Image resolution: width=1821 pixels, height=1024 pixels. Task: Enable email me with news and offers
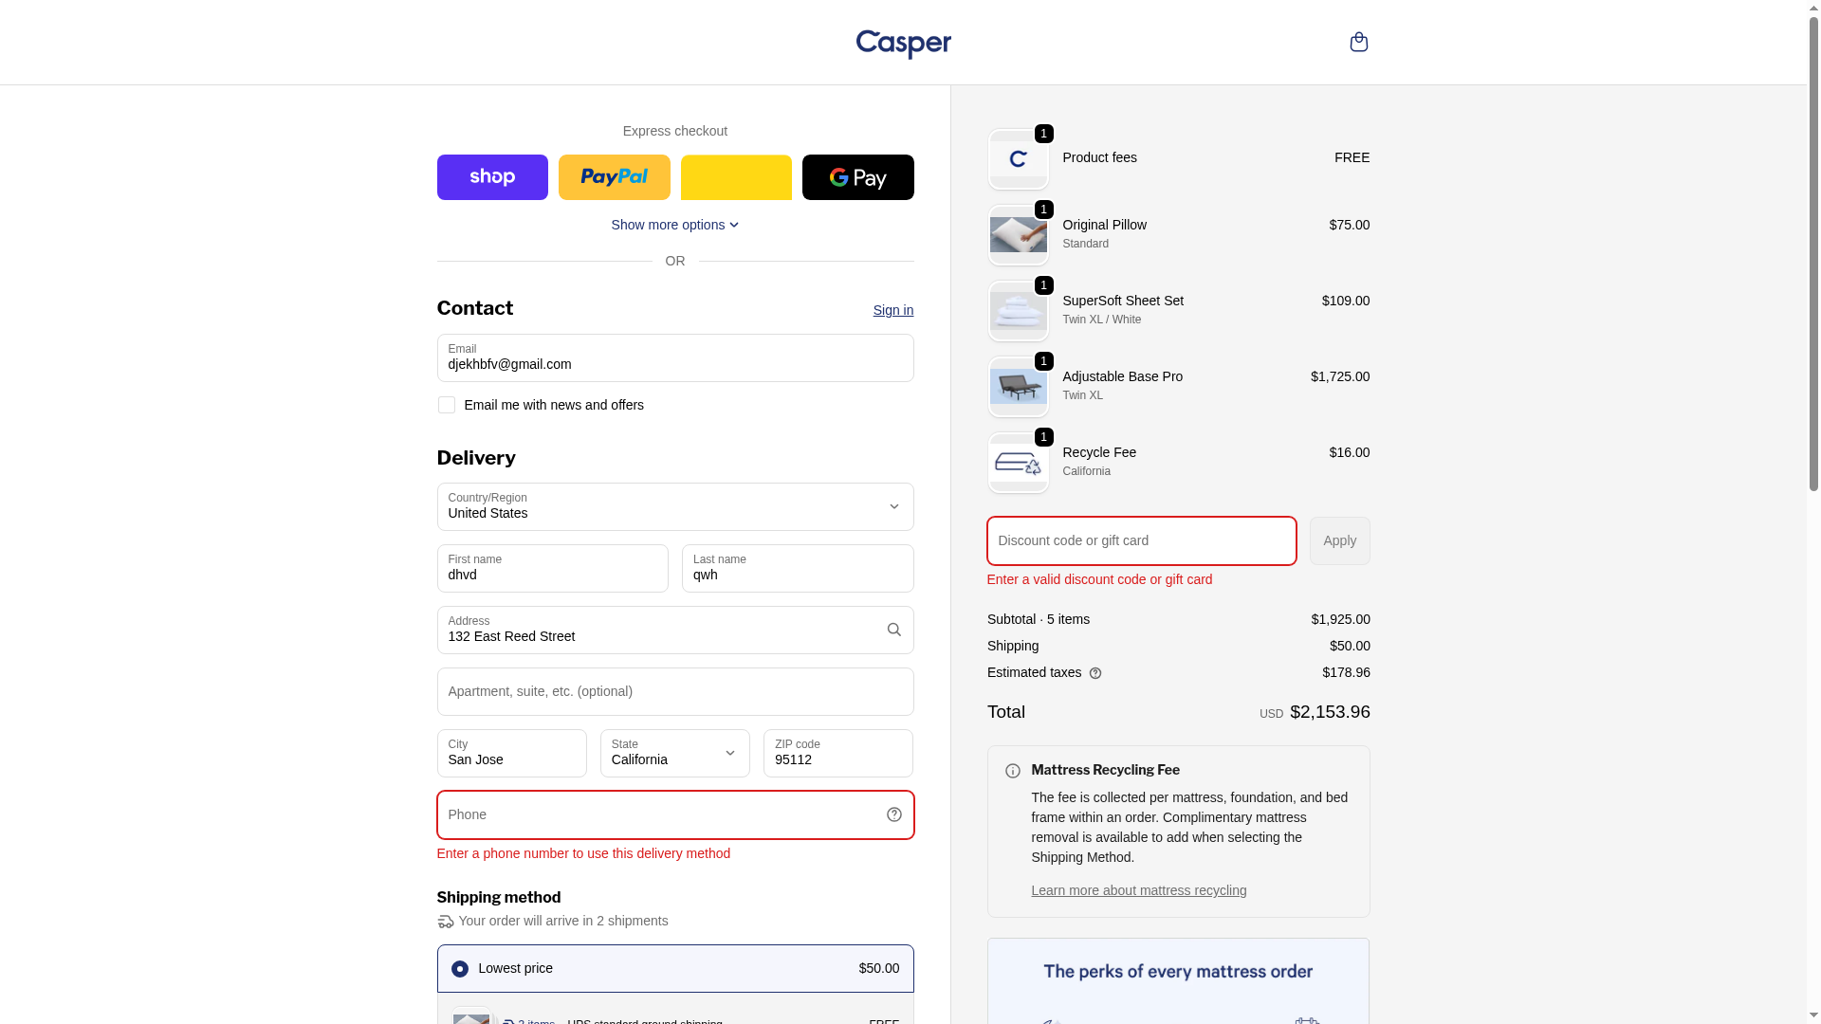(x=446, y=405)
